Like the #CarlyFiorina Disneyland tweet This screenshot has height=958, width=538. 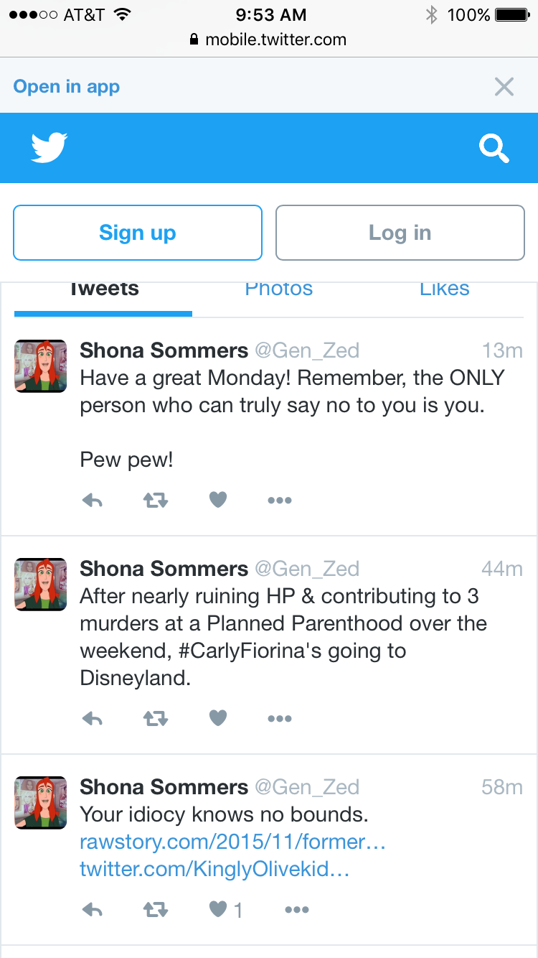click(x=218, y=717)
